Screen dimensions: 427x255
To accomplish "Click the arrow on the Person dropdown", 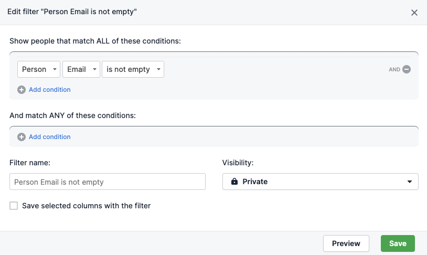I will point(55,69).
